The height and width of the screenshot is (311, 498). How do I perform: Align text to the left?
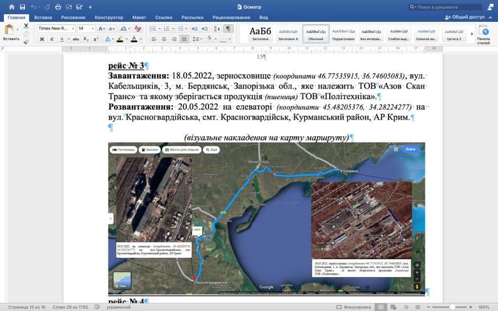(x=154, y=39)
